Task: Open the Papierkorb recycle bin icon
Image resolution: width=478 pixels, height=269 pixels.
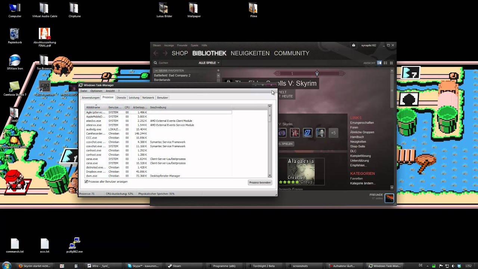Action: [x=15, y=34]
